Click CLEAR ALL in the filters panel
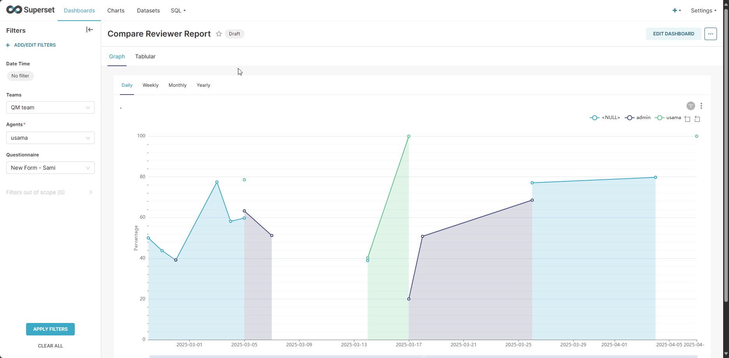729x358 pixels. click(50, 346)
